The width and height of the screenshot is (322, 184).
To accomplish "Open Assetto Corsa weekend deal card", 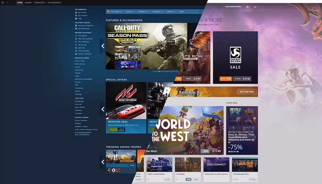I will point(126,108).
